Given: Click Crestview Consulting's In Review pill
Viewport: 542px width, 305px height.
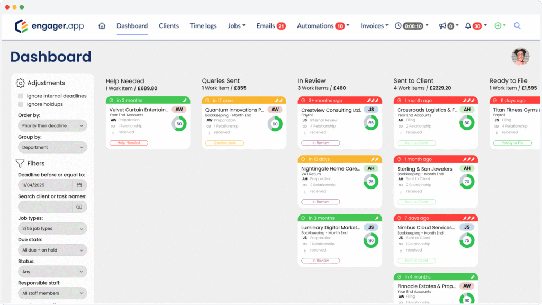Looking at the screenshot, I should click(320, 143).
